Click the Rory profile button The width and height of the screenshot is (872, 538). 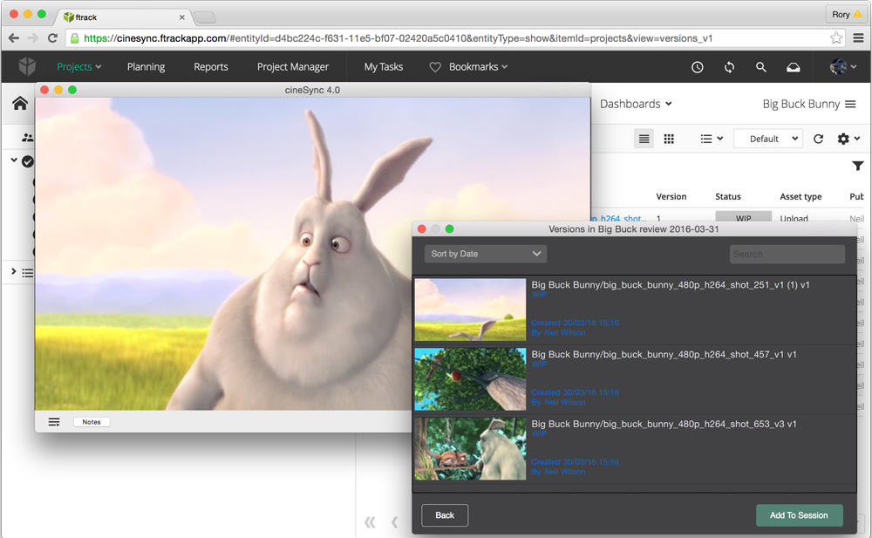click(x=846, y=15)
